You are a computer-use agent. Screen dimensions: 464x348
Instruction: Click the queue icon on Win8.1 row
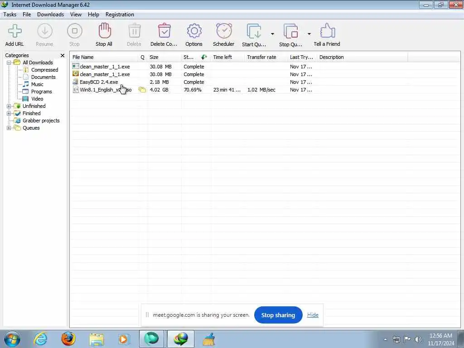(142, 90)
